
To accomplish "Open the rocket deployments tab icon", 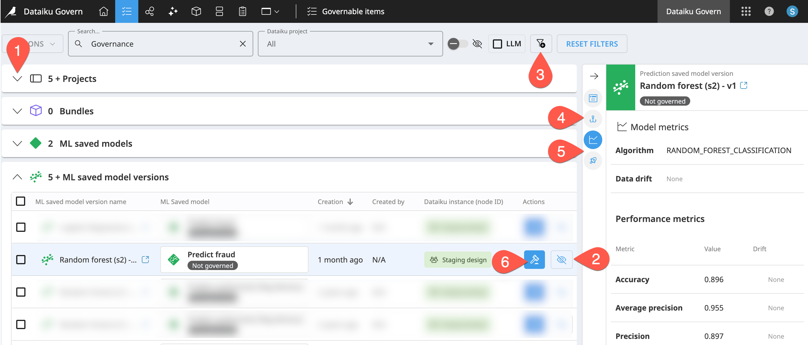I will [593, 161].
